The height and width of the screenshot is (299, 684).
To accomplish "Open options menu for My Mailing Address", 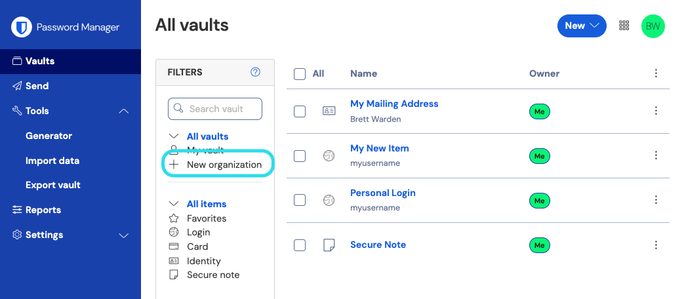I will 656,111.
